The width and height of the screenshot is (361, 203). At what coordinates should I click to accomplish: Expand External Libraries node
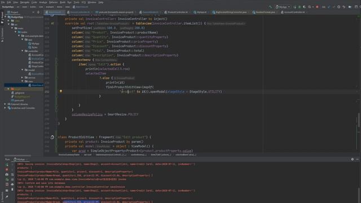tap(5, 104)
